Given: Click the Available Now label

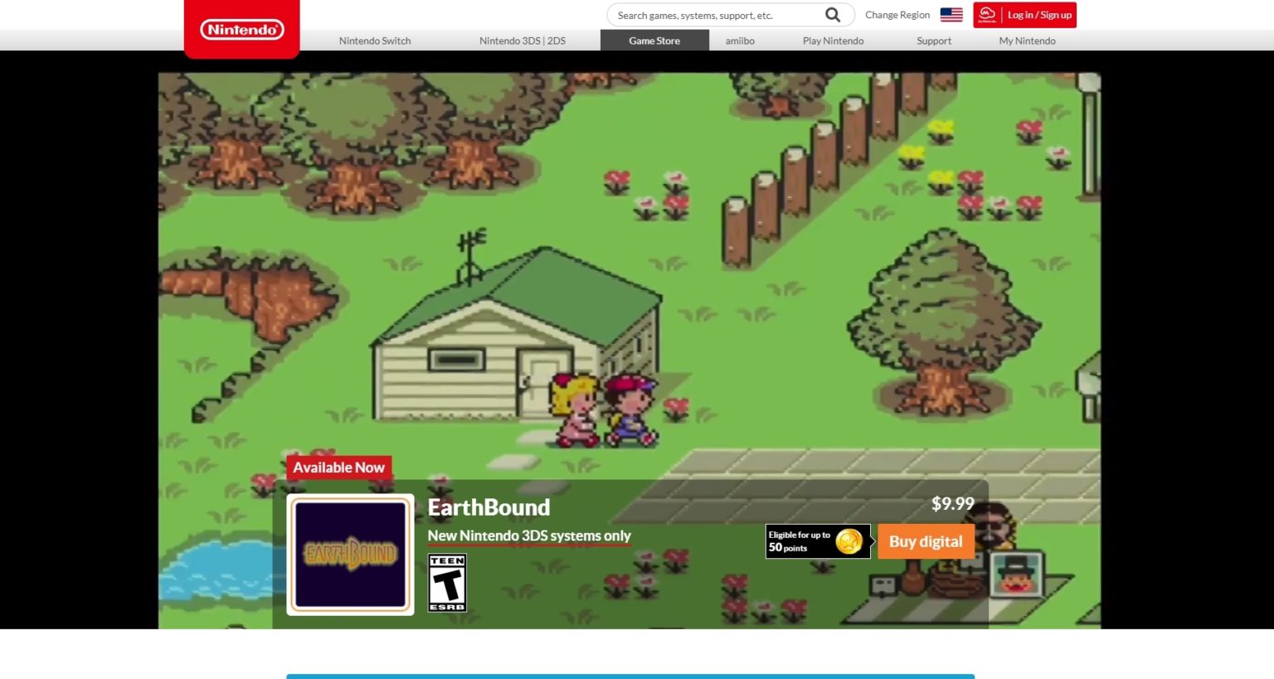Looking at the screenshot, I should [338, 468].
